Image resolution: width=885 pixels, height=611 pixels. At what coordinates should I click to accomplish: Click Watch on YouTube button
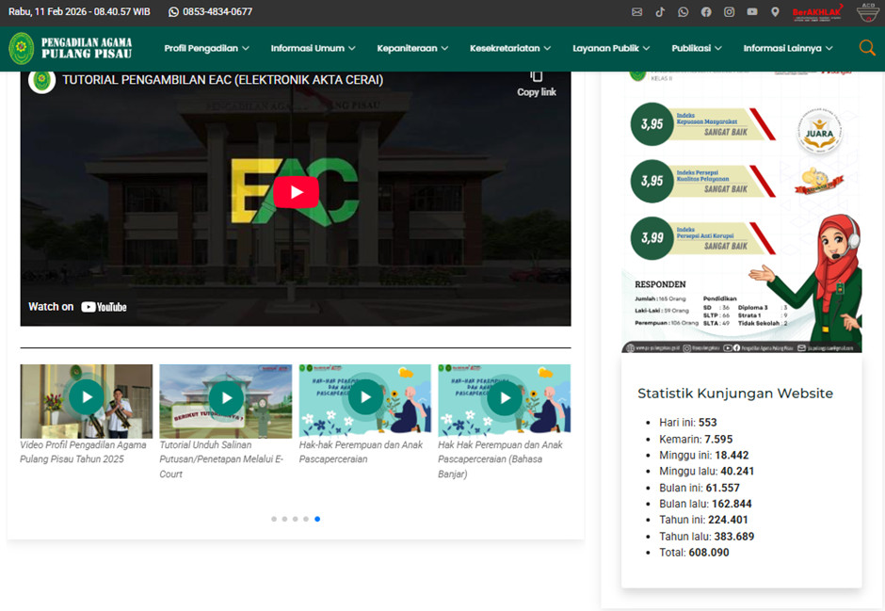[x=77, y=307]
